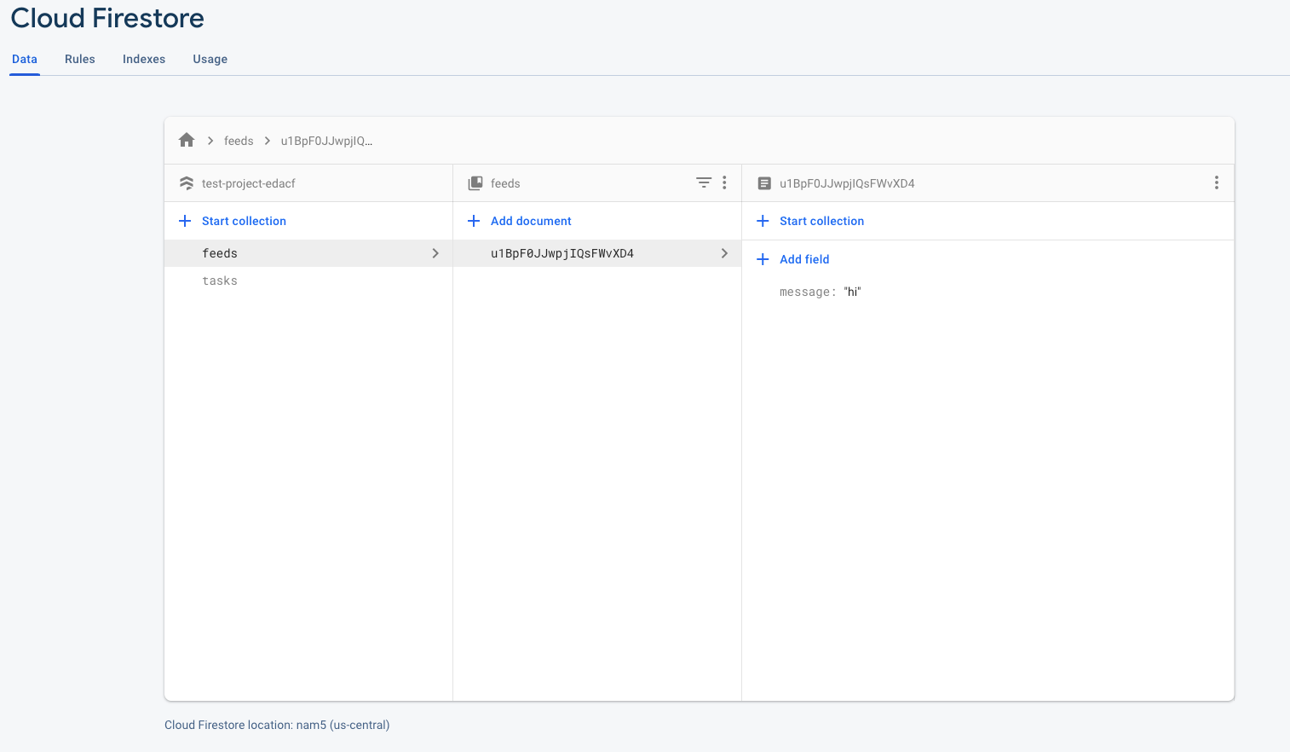
Task: Click the test-project-edacf database icon
Action: (187, 183)
